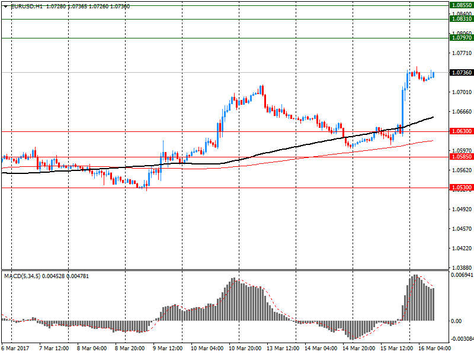Select the 1.06300 red level label
474x355 pixels.
click(x=462, y=131)
